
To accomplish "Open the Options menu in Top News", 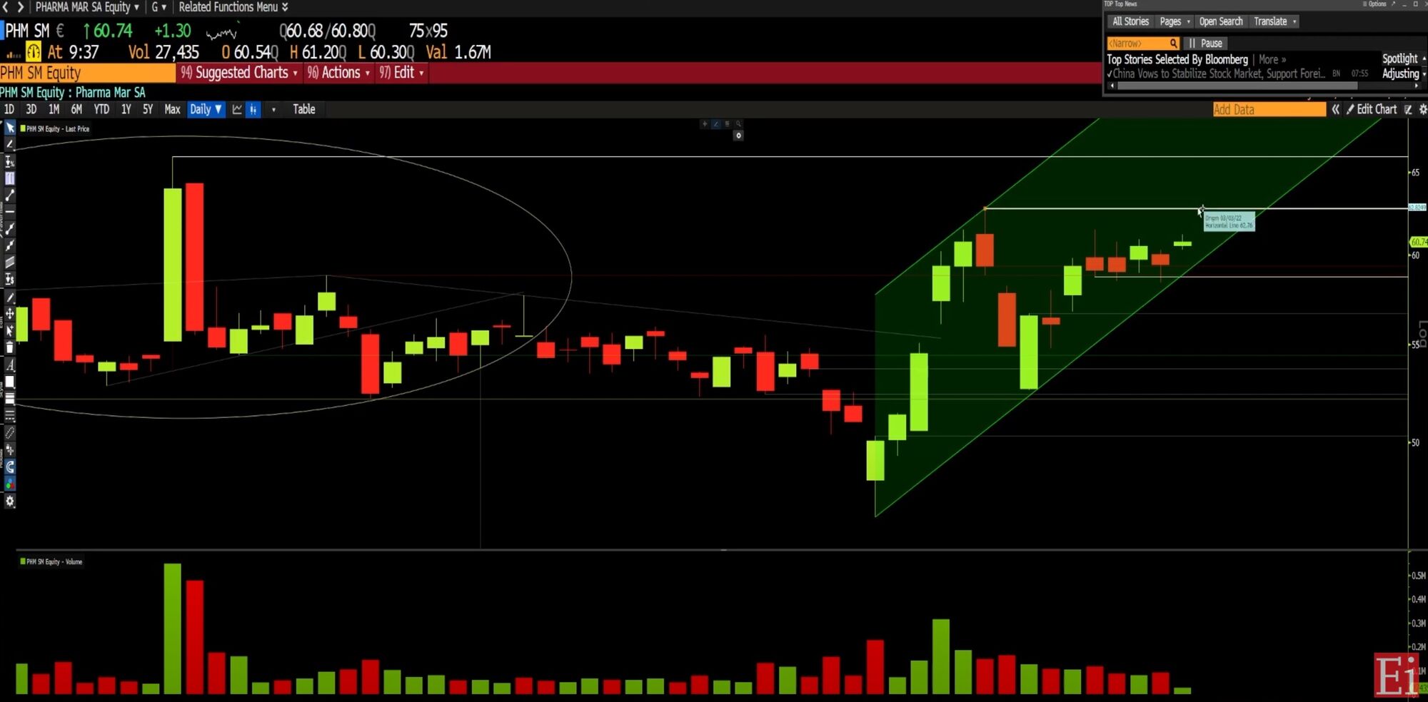I will coord(1374,4).
